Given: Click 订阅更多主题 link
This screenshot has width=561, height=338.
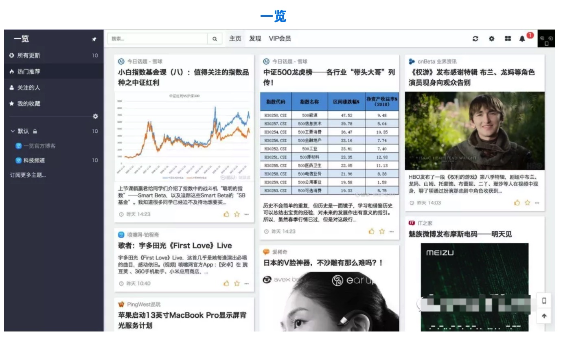Looking at the screenshot, I should click(28, 175).
